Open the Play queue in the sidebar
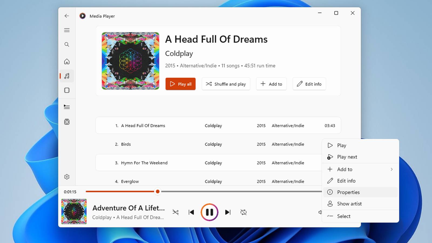The height and width of the screenshot is (243, 432). (67, 107)
